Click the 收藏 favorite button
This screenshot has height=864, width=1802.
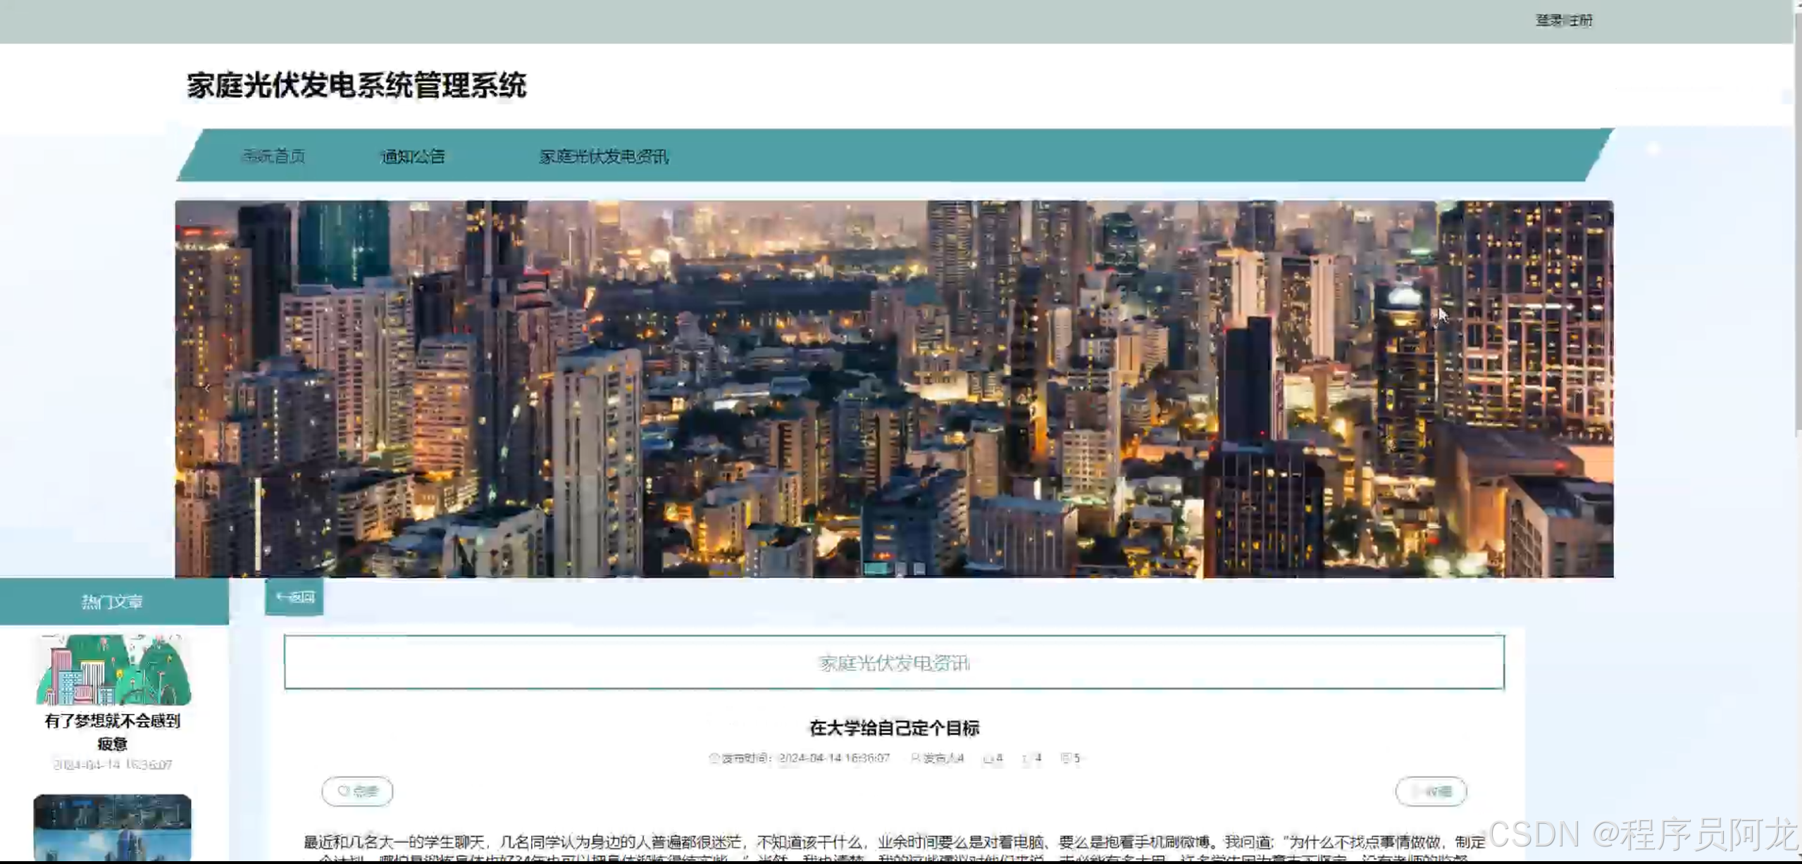pyautogui.click(x=1431, y=791)
